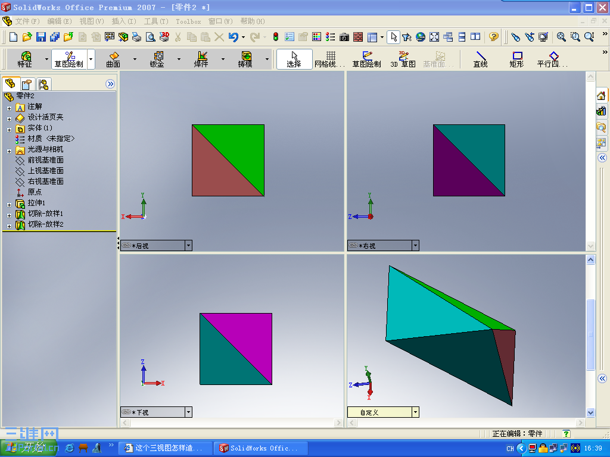610x457 pixels.
Task: Click the 焊件 (Weldments) toolbar icon
Action: (201, 60)
